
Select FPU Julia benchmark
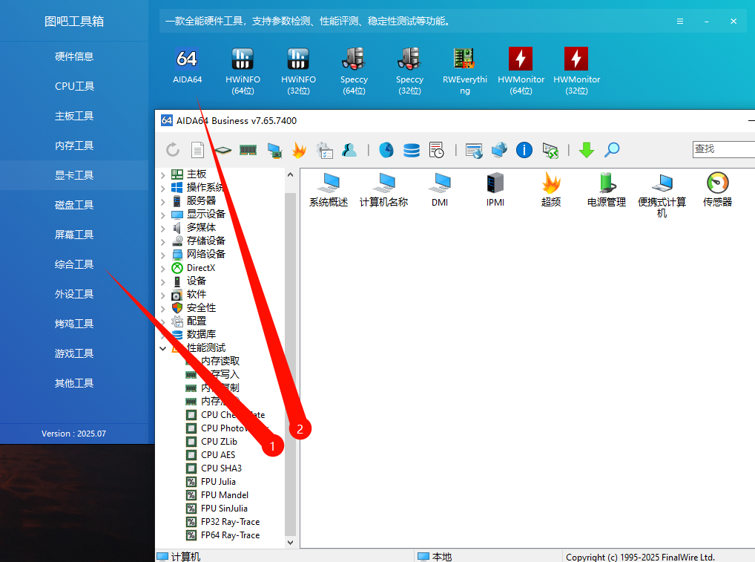pyautogui.click(x=218, y=482)
